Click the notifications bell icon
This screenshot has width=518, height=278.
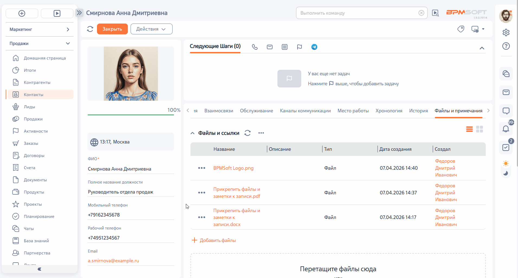click(506, 129)
